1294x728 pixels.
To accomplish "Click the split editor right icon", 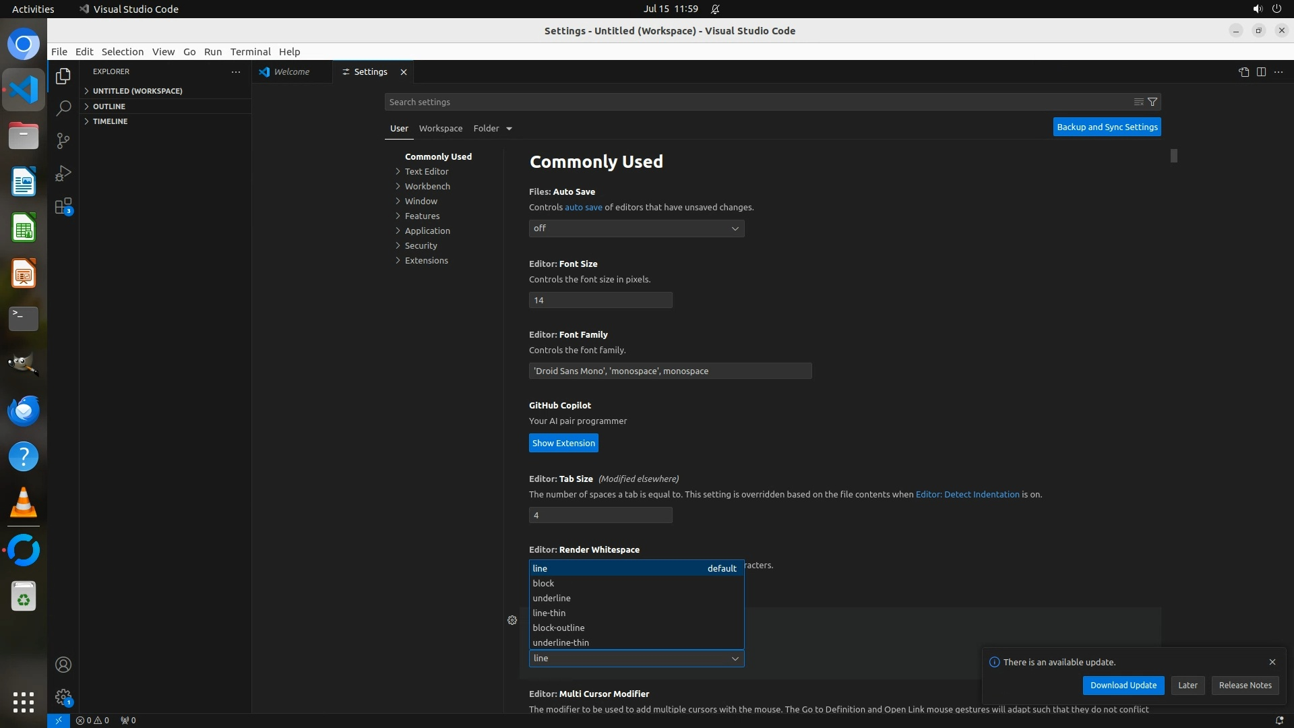I will click(1261, 72).
